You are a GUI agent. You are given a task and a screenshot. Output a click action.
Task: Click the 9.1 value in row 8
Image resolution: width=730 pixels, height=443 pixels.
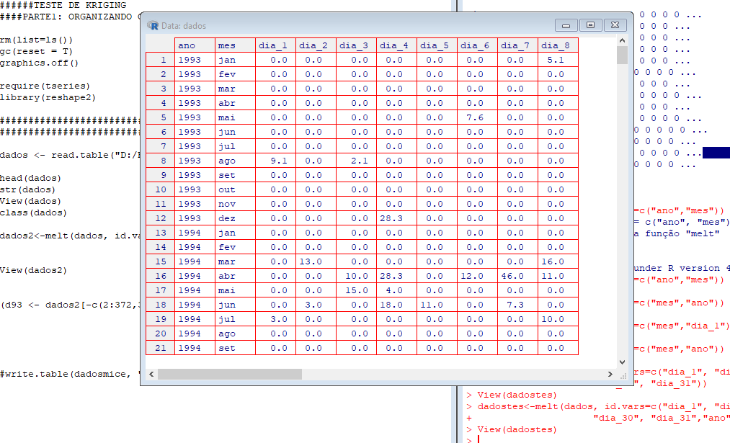coord(275,161)
